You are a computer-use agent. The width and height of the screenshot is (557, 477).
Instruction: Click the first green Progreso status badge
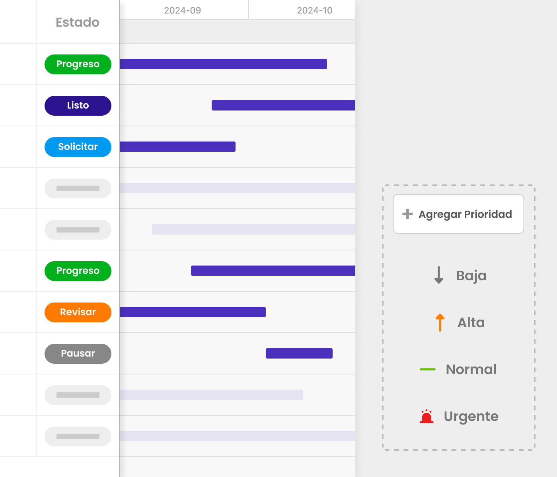click(78, 64)
